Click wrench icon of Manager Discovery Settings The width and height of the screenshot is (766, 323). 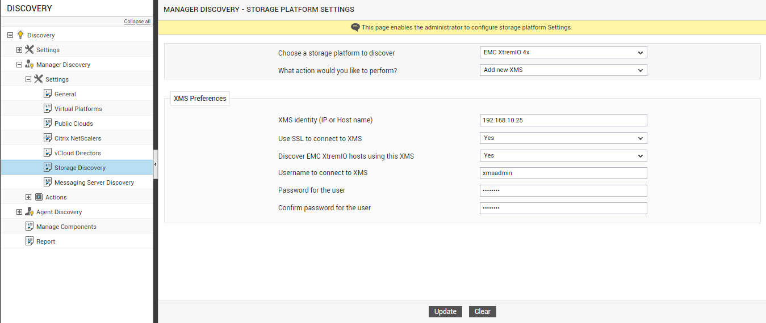(39, 79)
